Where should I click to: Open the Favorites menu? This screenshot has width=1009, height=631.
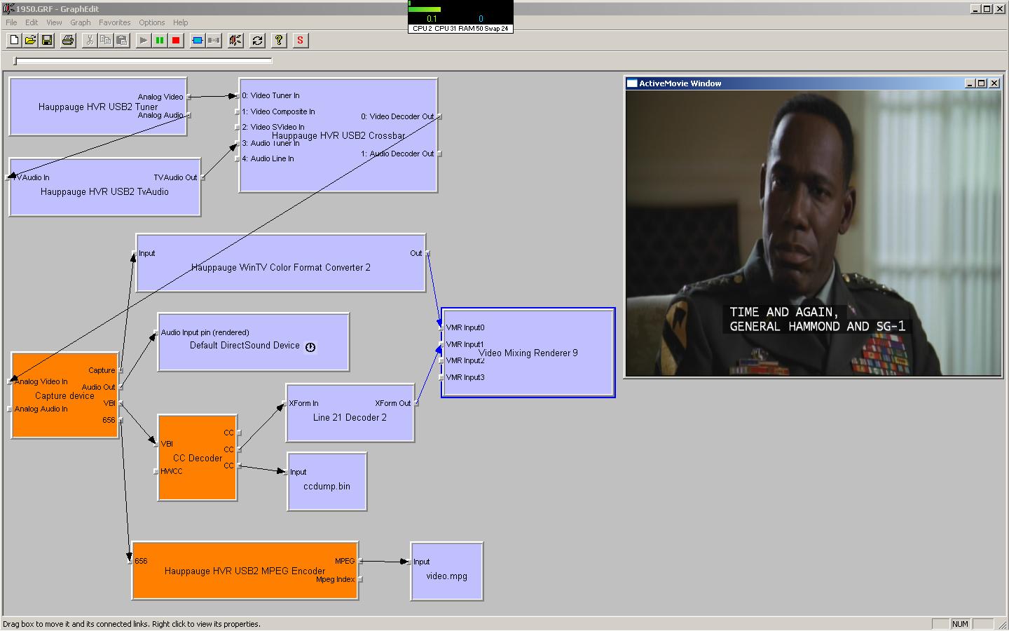tap(115, 22)
